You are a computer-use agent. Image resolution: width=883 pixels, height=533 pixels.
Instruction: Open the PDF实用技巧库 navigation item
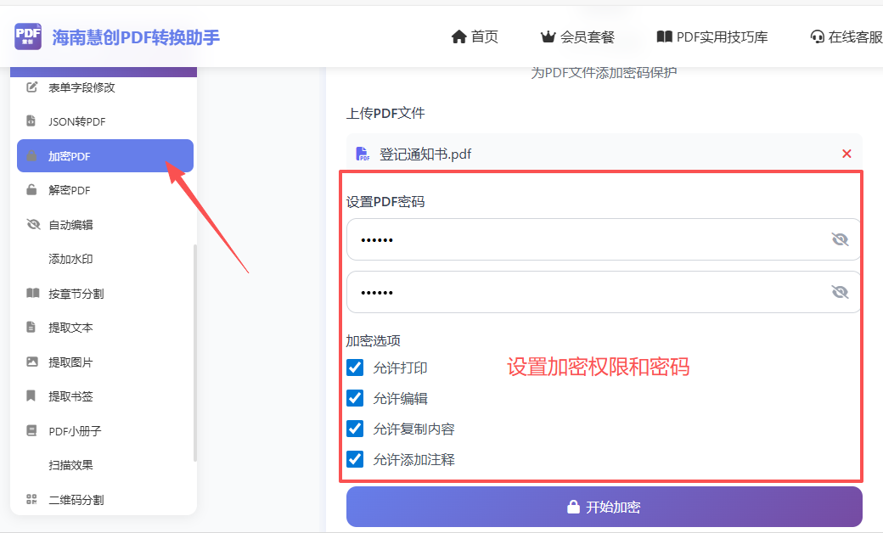point(712,37)
